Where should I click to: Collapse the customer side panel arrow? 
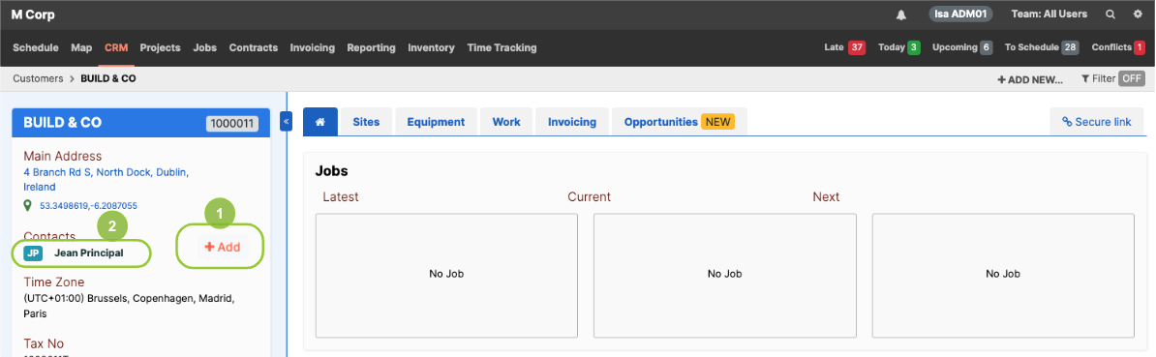(286, 122)
